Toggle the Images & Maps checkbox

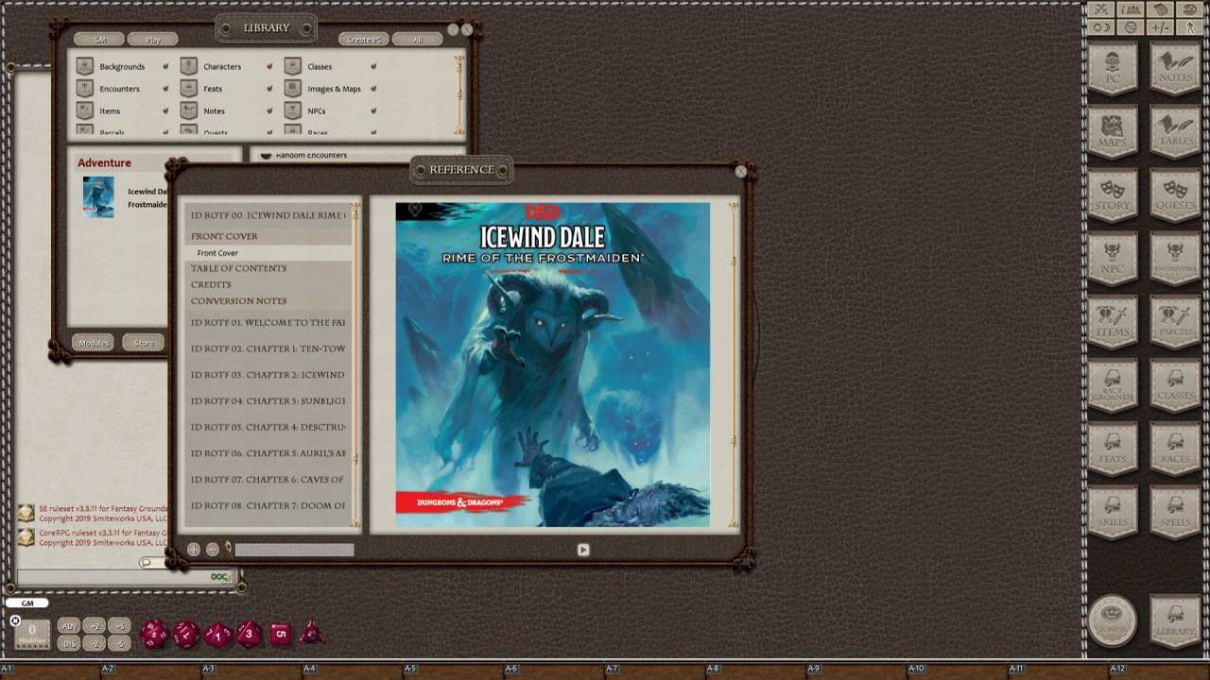[374, 88]
